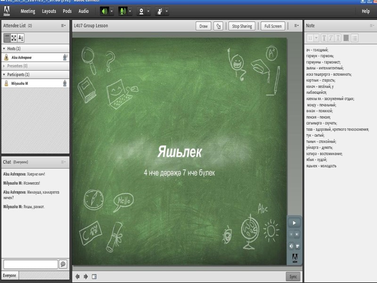377x283 pixels.
Task: Click the Draw button
Action: (204, 26)
